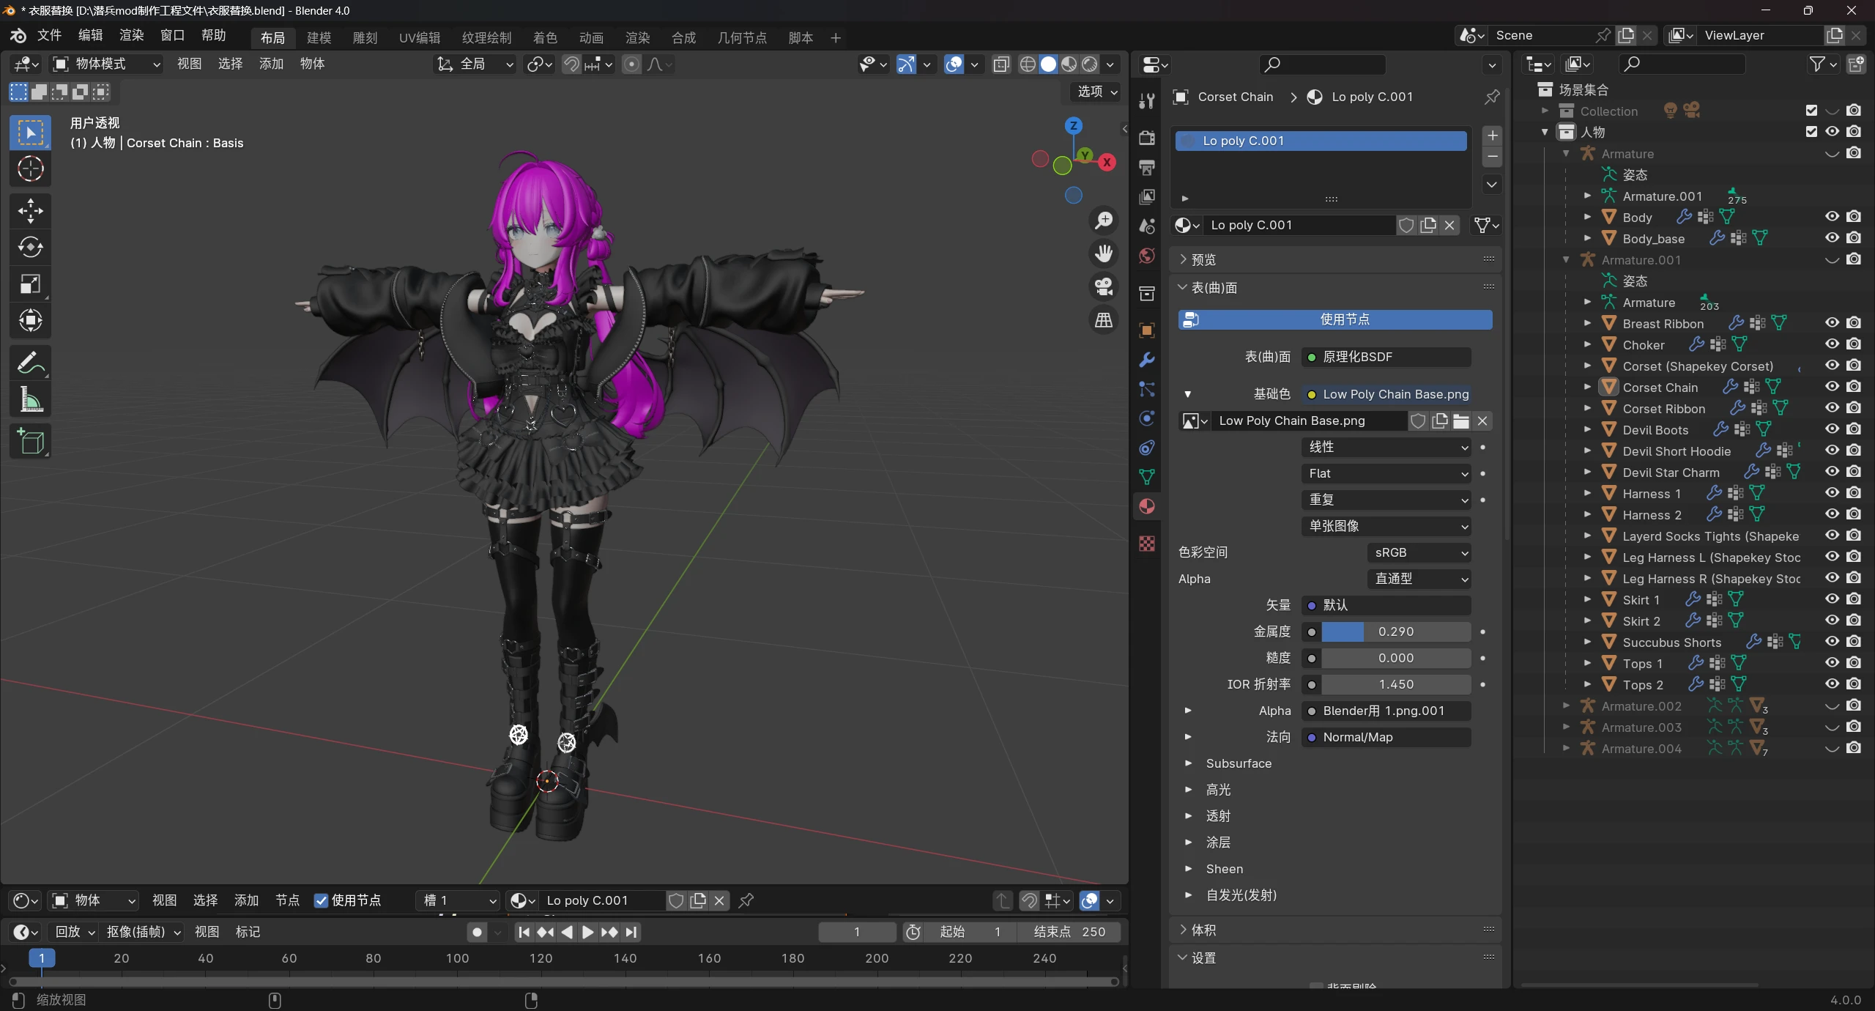The height and width of the screenshot is (1011, 1875).
Task: Click the 原理化BSDF surface shader field
Action: coord(1386,357)
